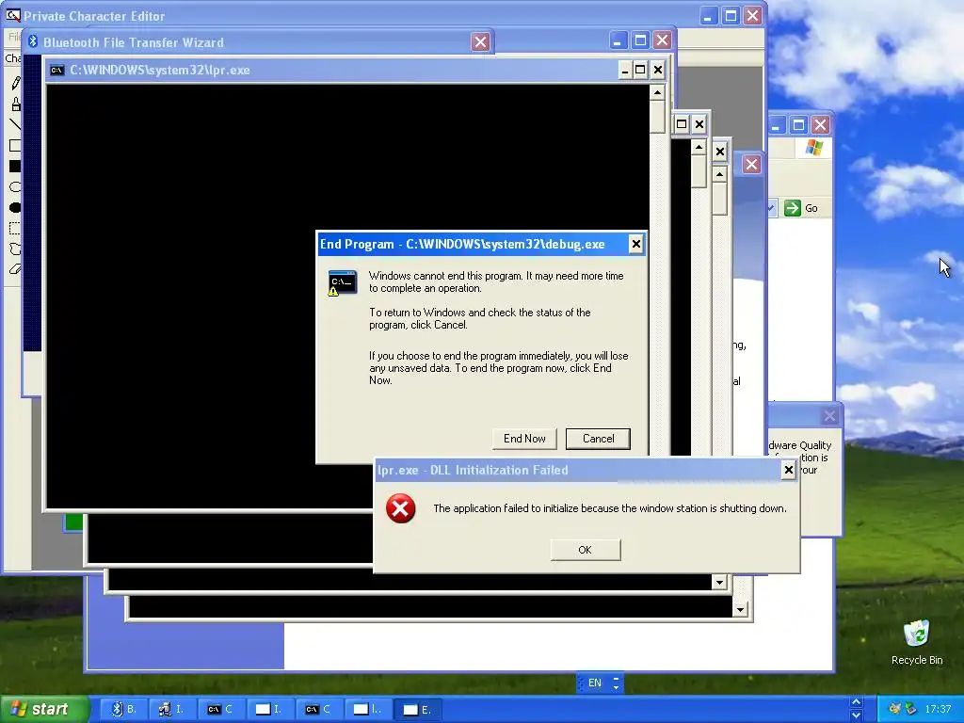Minimize the lpr.exe console window
This screenshot has width=964, height=723.
(x=625, y=70)
